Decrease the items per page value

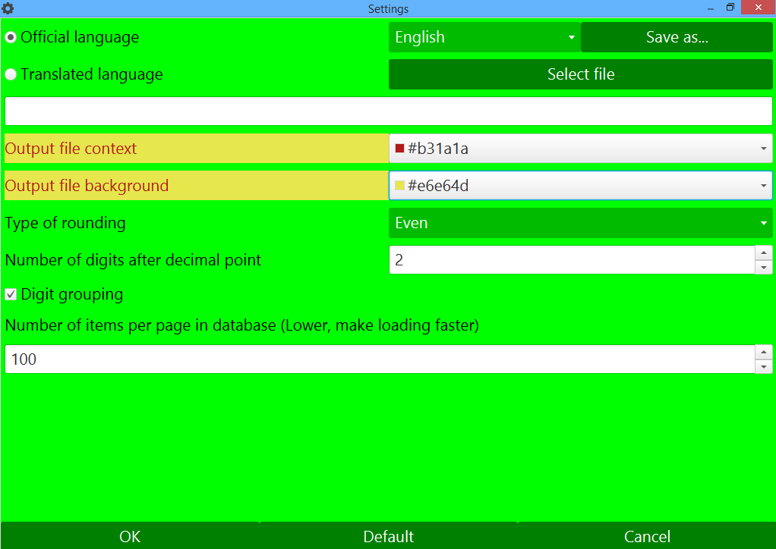[764, 367]
